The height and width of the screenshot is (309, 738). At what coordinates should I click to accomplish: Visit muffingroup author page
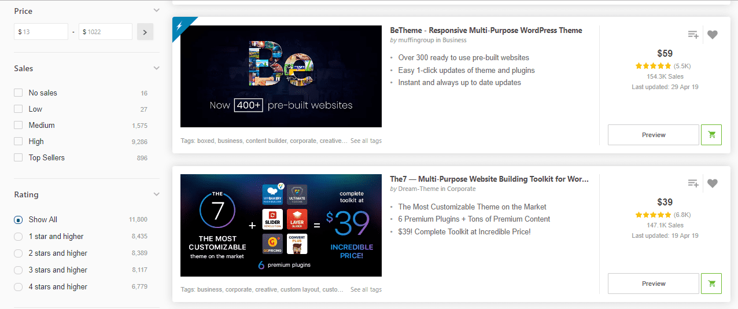[416, 41]
